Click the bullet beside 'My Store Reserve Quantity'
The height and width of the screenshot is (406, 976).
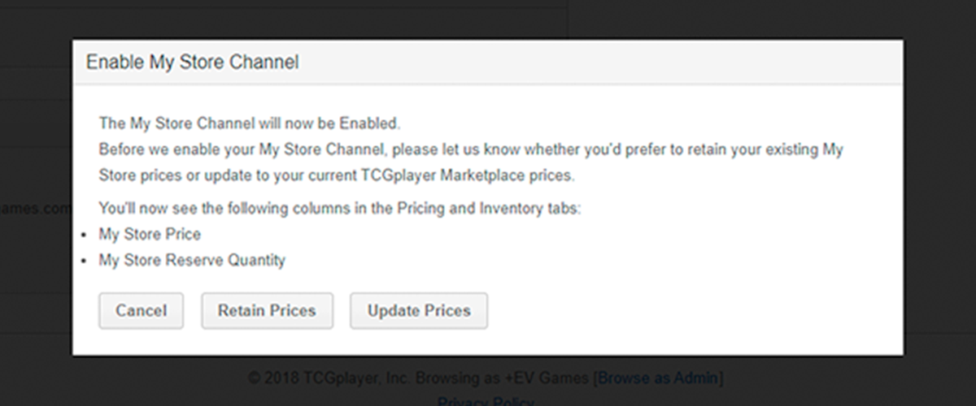[85, 261]
